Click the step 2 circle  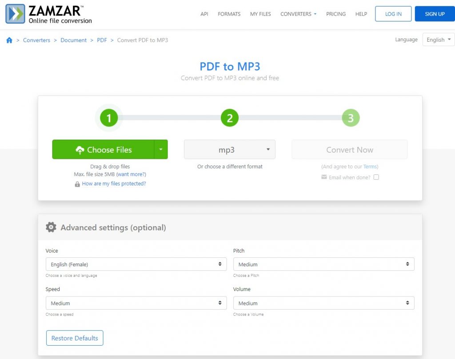coord(229,118)
